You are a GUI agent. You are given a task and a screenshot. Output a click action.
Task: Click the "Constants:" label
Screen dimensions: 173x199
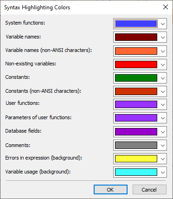18,77
